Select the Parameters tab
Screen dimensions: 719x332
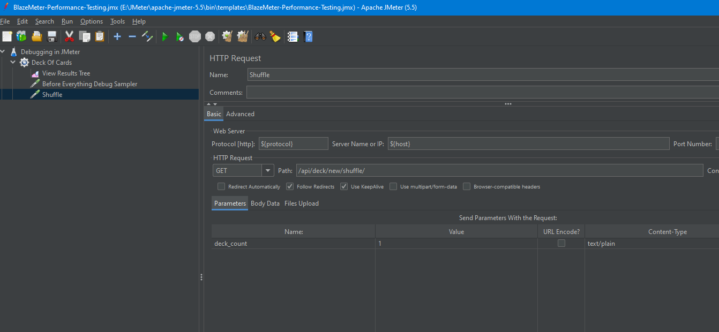pos(230,203)
